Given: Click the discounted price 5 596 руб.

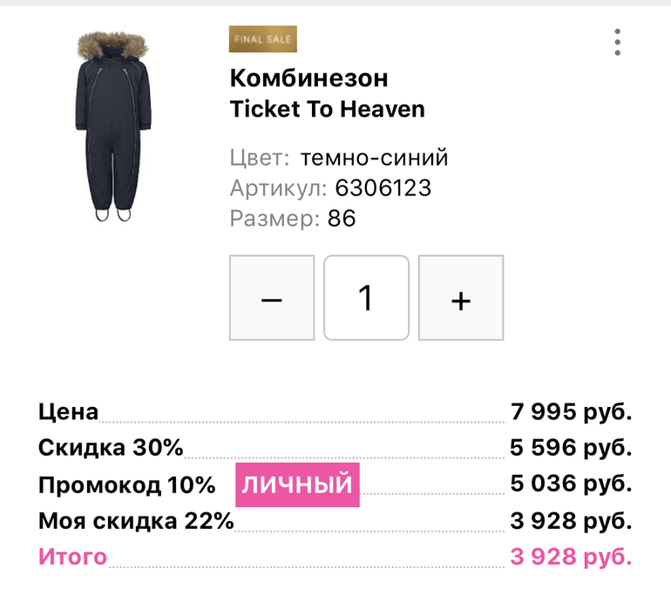Looking at the screenshot, I should pyautogui.click(x=571, y=448).
